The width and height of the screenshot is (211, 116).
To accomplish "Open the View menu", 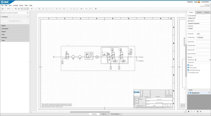I will (x=10, y=6).
